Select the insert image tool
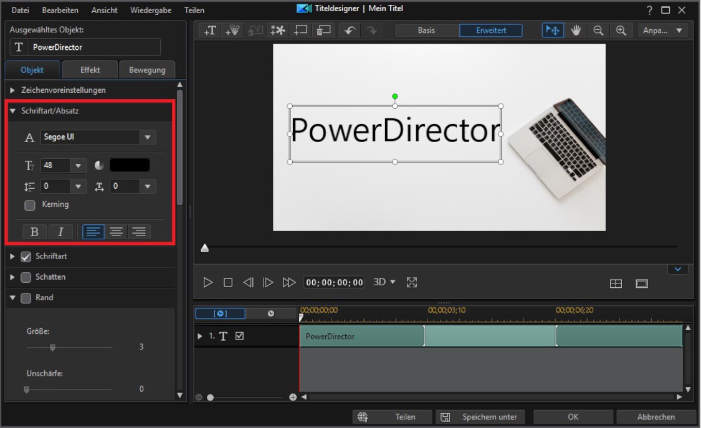The height and width of the screenshot is (428, 701). [x=278, y=31]
